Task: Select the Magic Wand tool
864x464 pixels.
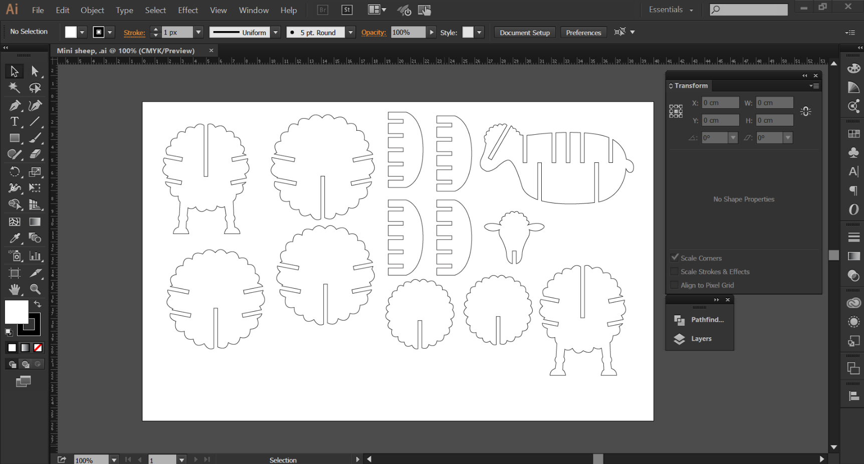Action: pos(14,88)
